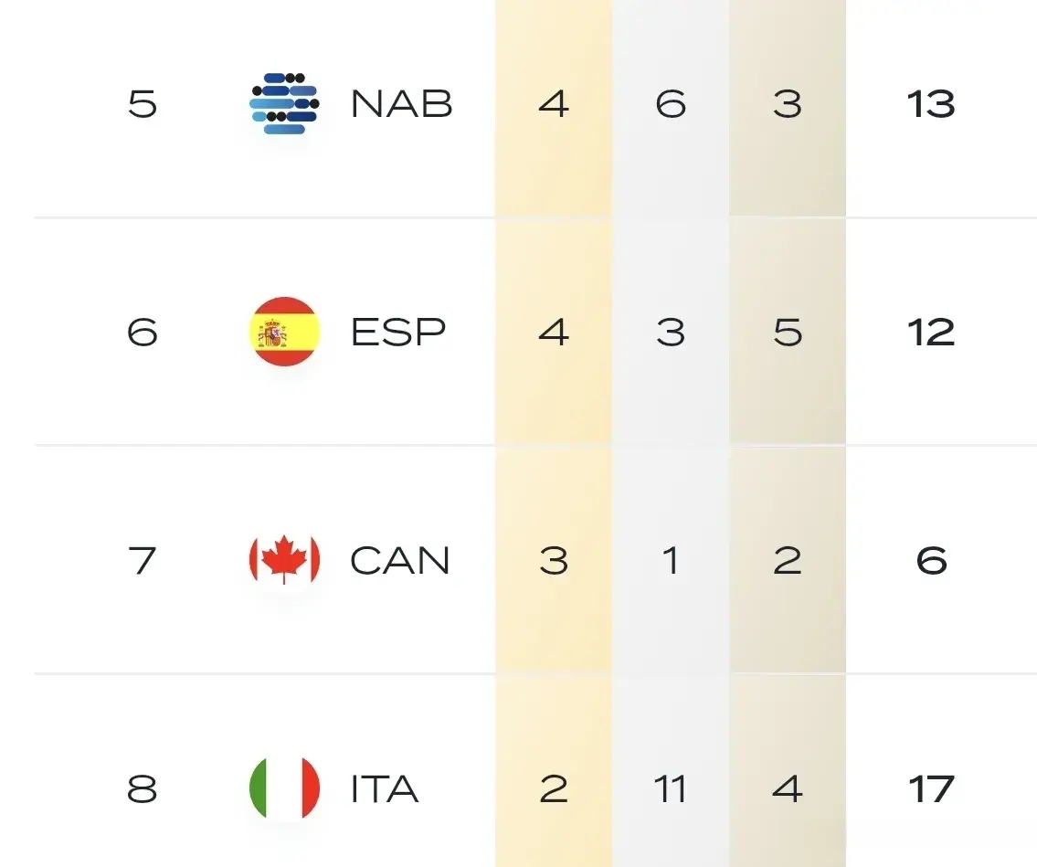Click rank number 5
The image size is (1037, 867).
pyautogui.click(x=143, y=104)
